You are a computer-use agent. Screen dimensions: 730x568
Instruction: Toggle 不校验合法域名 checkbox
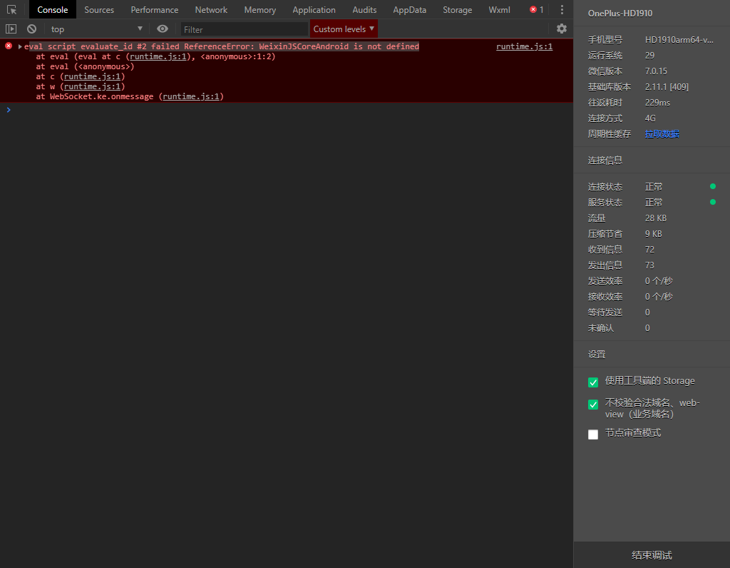[x=592, y=404]
